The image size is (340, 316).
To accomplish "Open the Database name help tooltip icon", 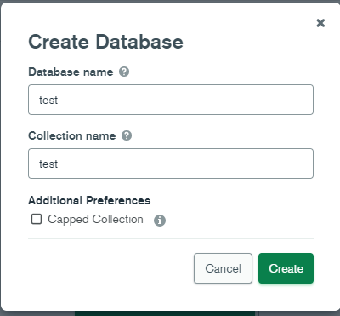I will [124, 72].
